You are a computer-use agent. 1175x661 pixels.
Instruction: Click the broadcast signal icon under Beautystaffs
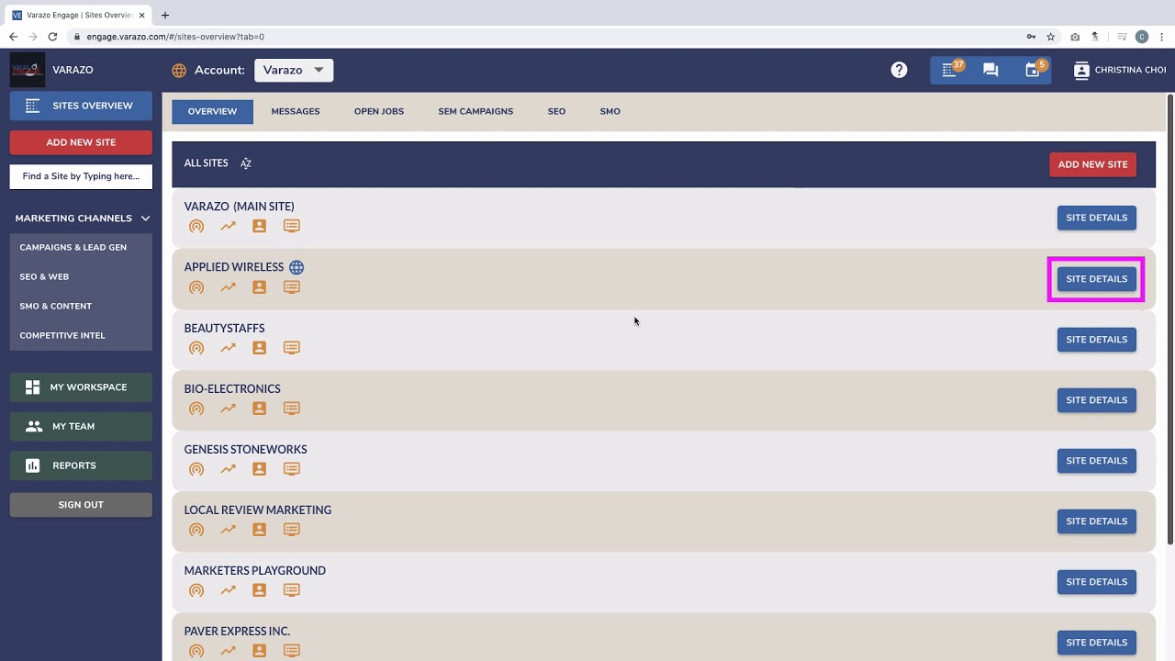pos(196,347)
